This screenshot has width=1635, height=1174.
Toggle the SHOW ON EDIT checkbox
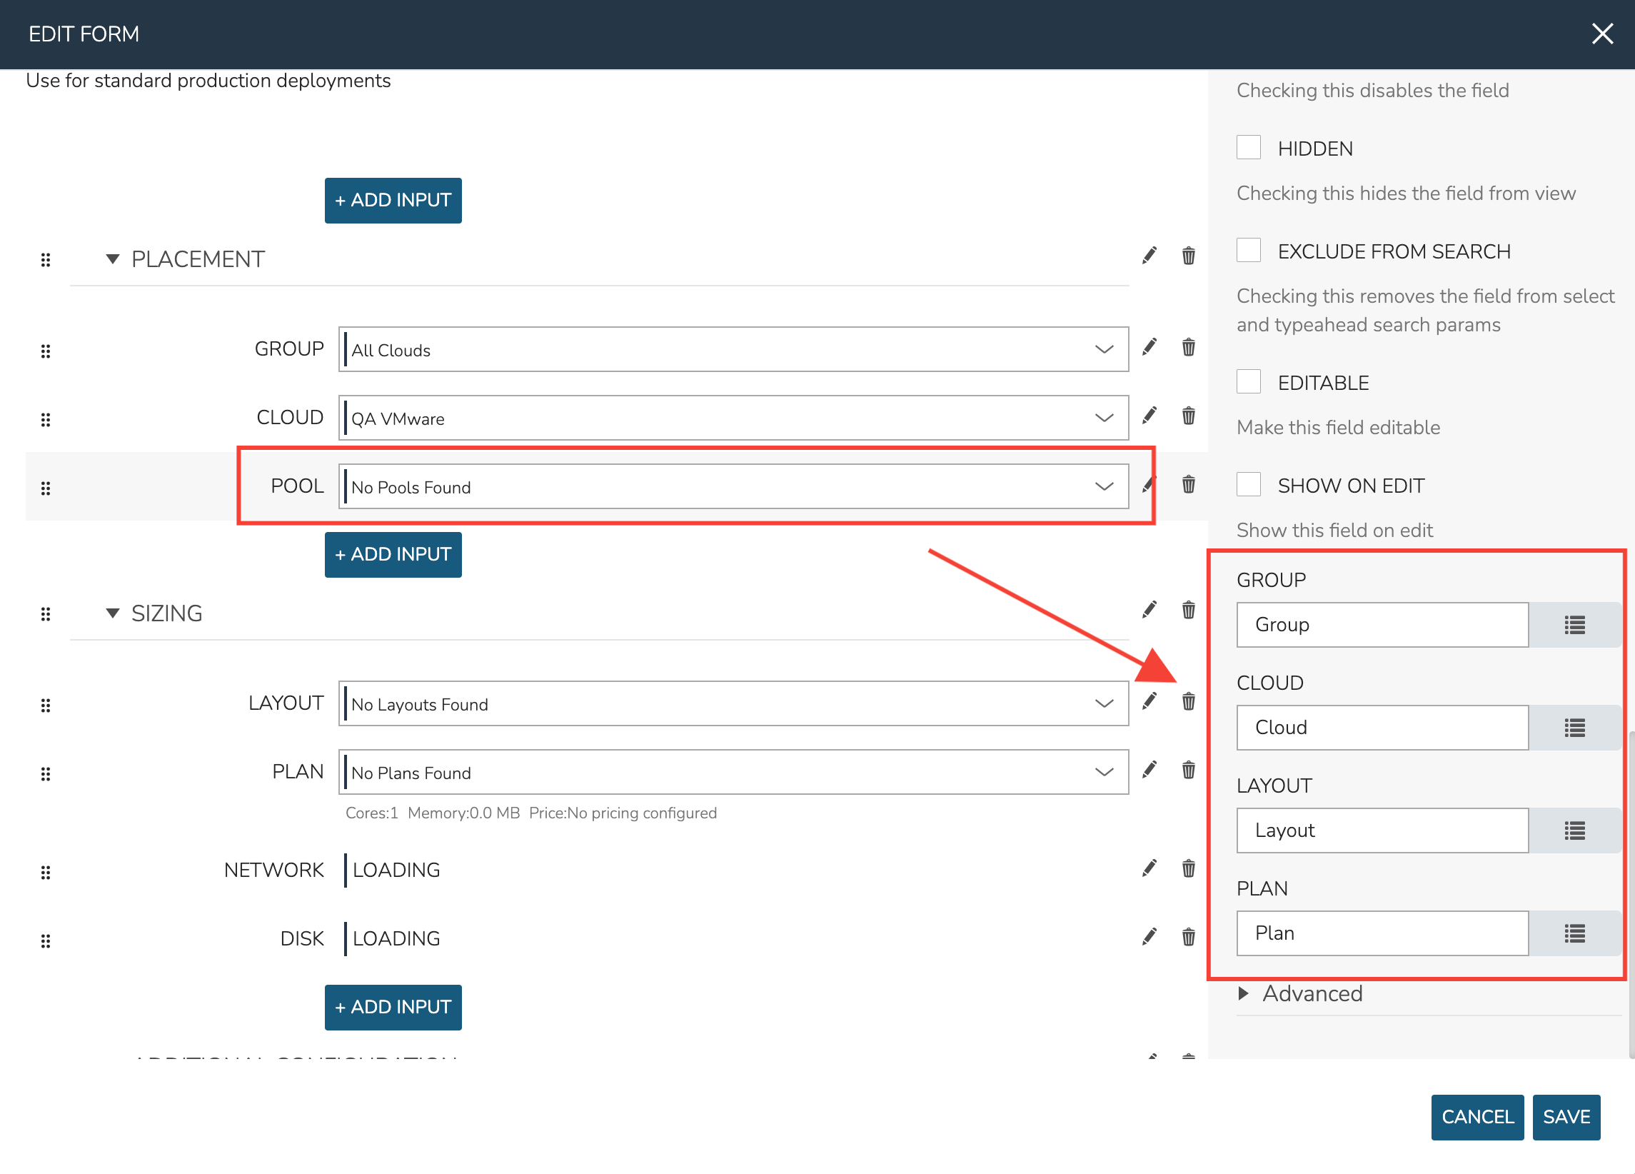[x=1248, y=485]
